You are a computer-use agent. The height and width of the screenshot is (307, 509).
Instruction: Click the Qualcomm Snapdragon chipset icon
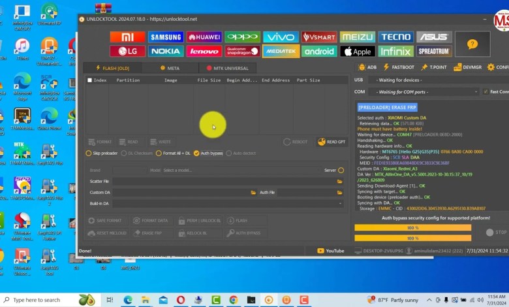(x=242, y=51)
